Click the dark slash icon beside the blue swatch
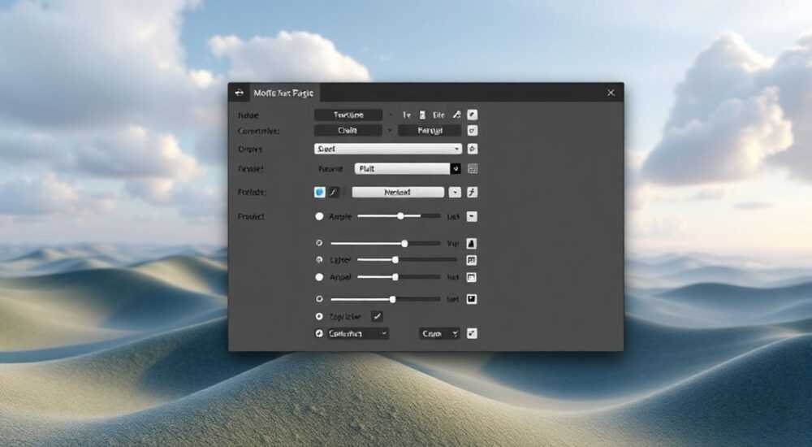Screen dimensions: 812x447 (334, 193)
